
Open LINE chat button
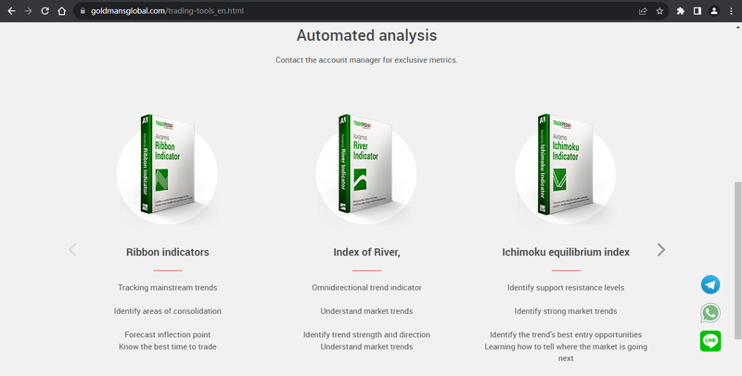[x=710, y=341]
